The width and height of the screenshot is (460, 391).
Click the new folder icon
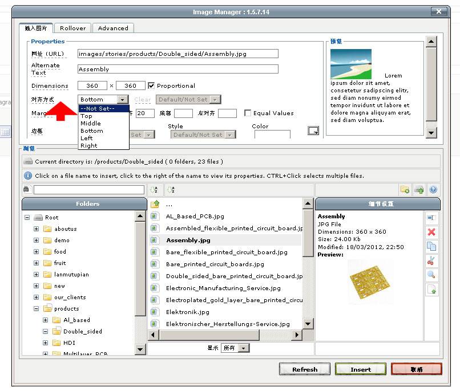click(x=405, y=190)
